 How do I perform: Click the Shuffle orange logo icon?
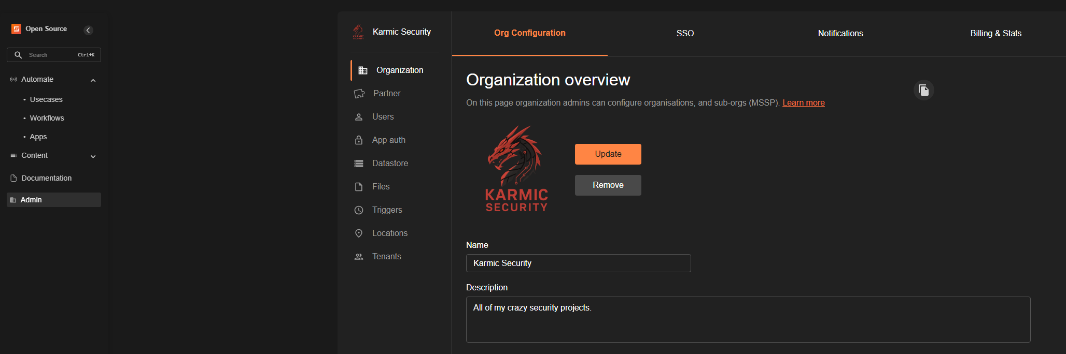tap(17, 29)
